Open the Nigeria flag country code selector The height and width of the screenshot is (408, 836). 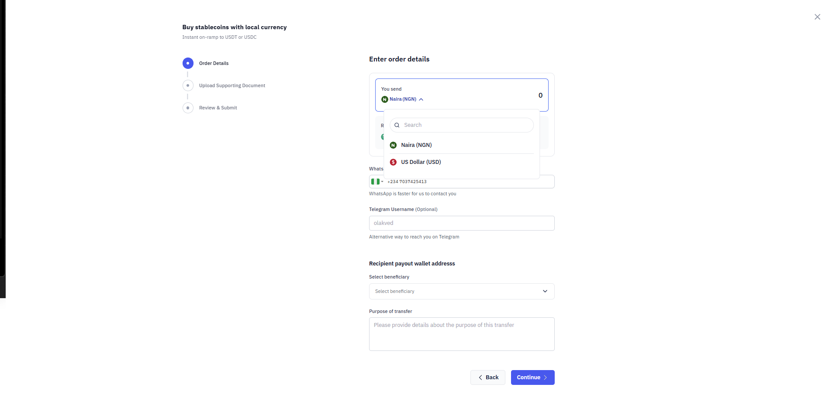(x=377, y=182)
